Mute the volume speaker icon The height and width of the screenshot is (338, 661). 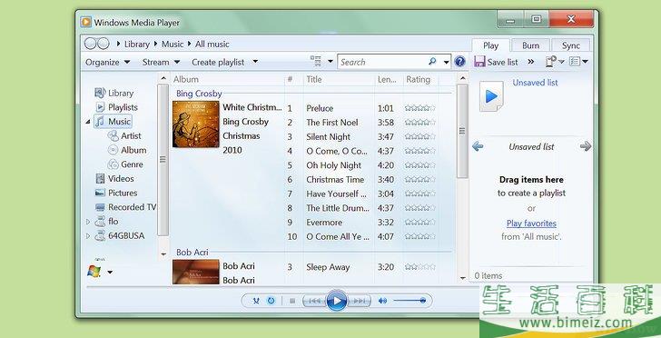pyautogui.click(x=382, y=301)
